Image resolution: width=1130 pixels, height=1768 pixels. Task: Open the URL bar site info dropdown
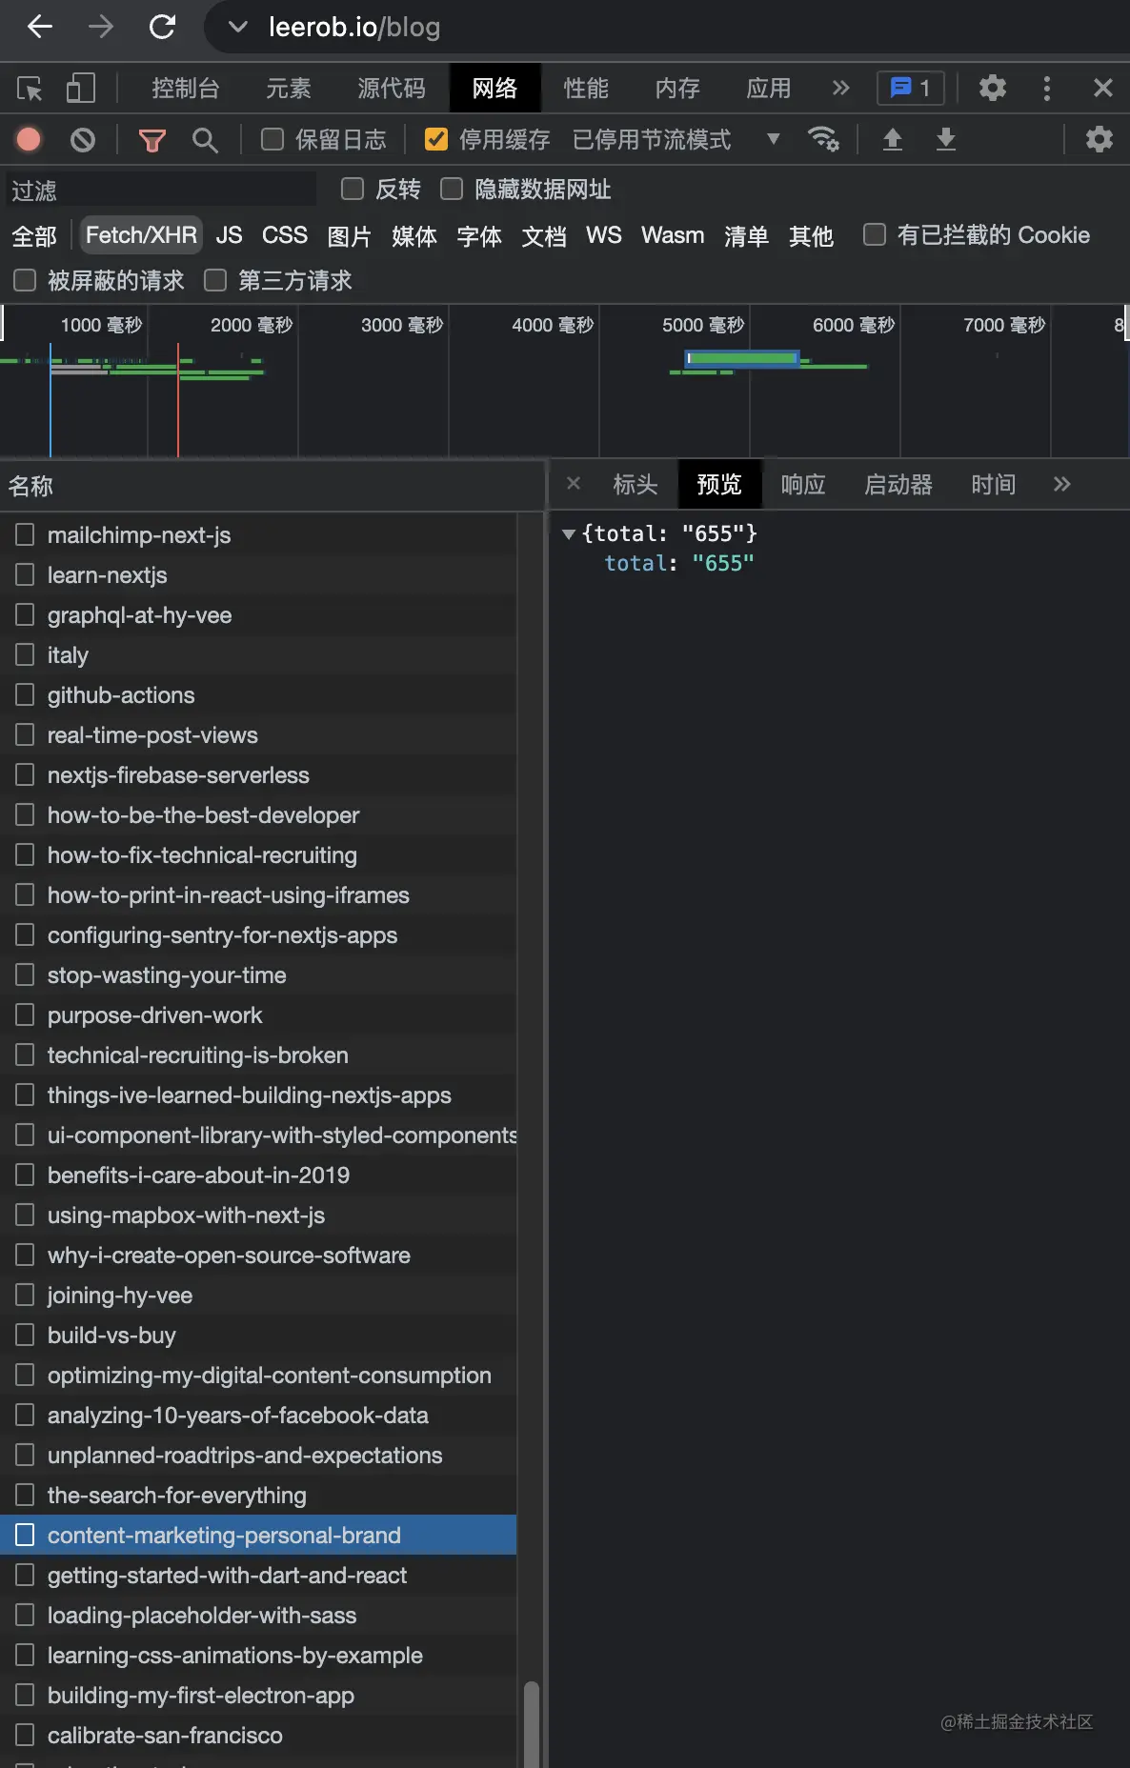[x=238, y=27]
